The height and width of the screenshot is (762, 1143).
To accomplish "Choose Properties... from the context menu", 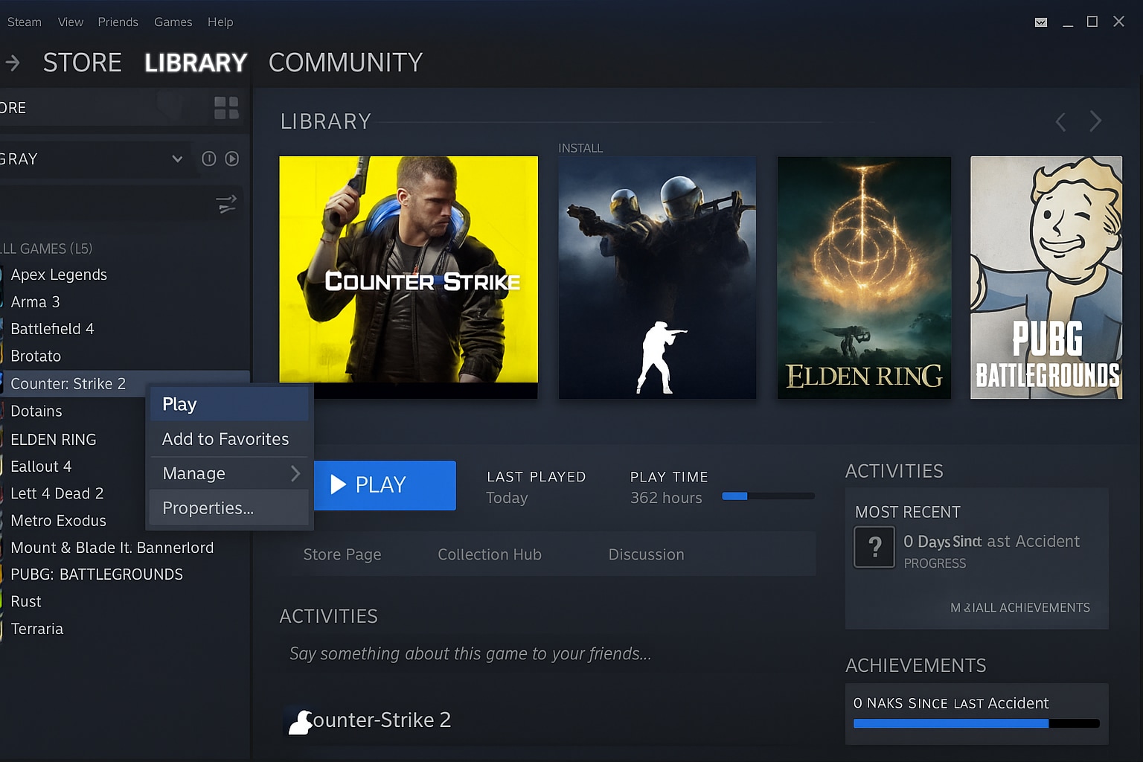I will click(228, 508).
